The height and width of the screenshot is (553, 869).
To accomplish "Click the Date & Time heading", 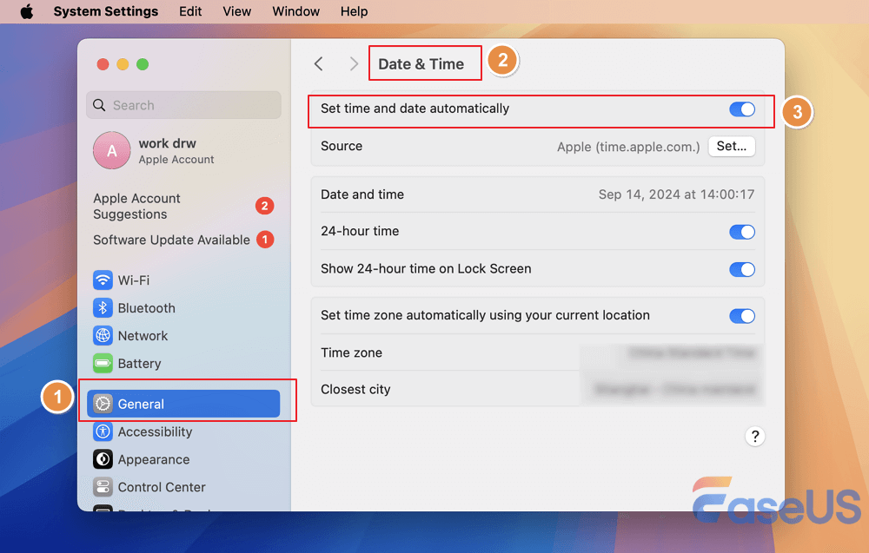I will pos(421,64).
